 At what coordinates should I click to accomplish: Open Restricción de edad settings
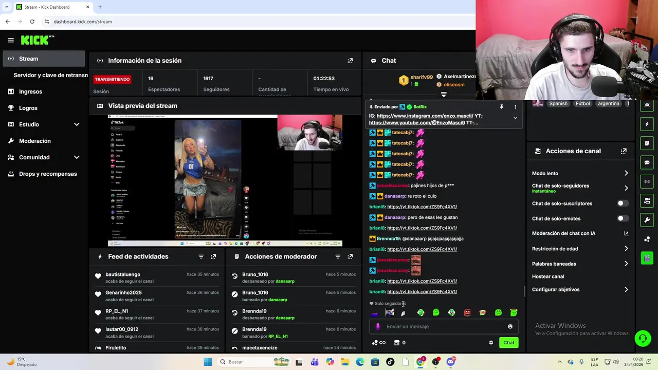point(580,249)
